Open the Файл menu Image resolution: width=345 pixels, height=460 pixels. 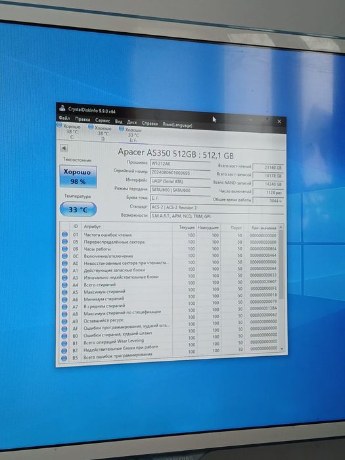64,118
